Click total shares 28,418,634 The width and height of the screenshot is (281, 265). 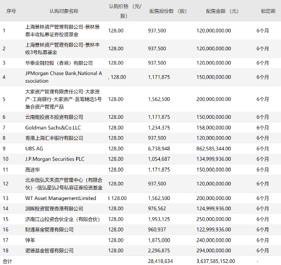[160, 261]
